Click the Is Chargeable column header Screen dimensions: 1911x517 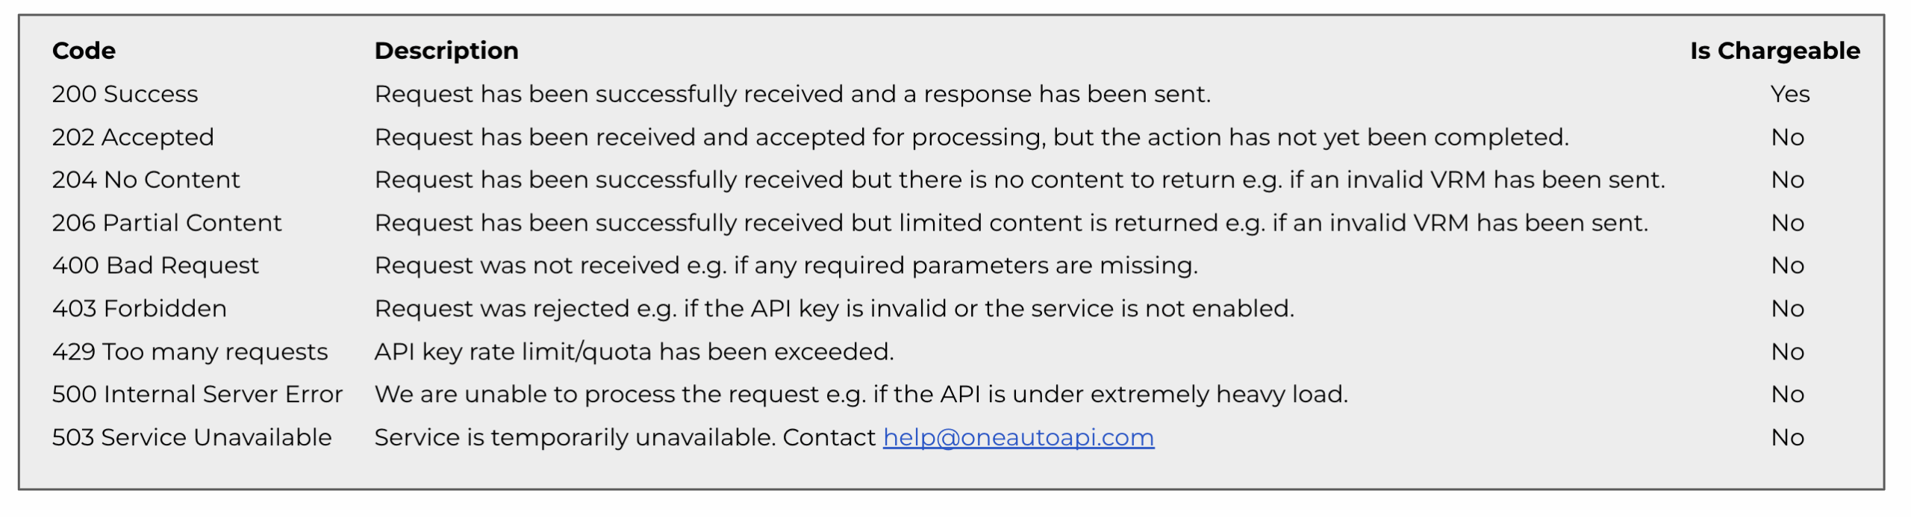(x=1774, y=51)
